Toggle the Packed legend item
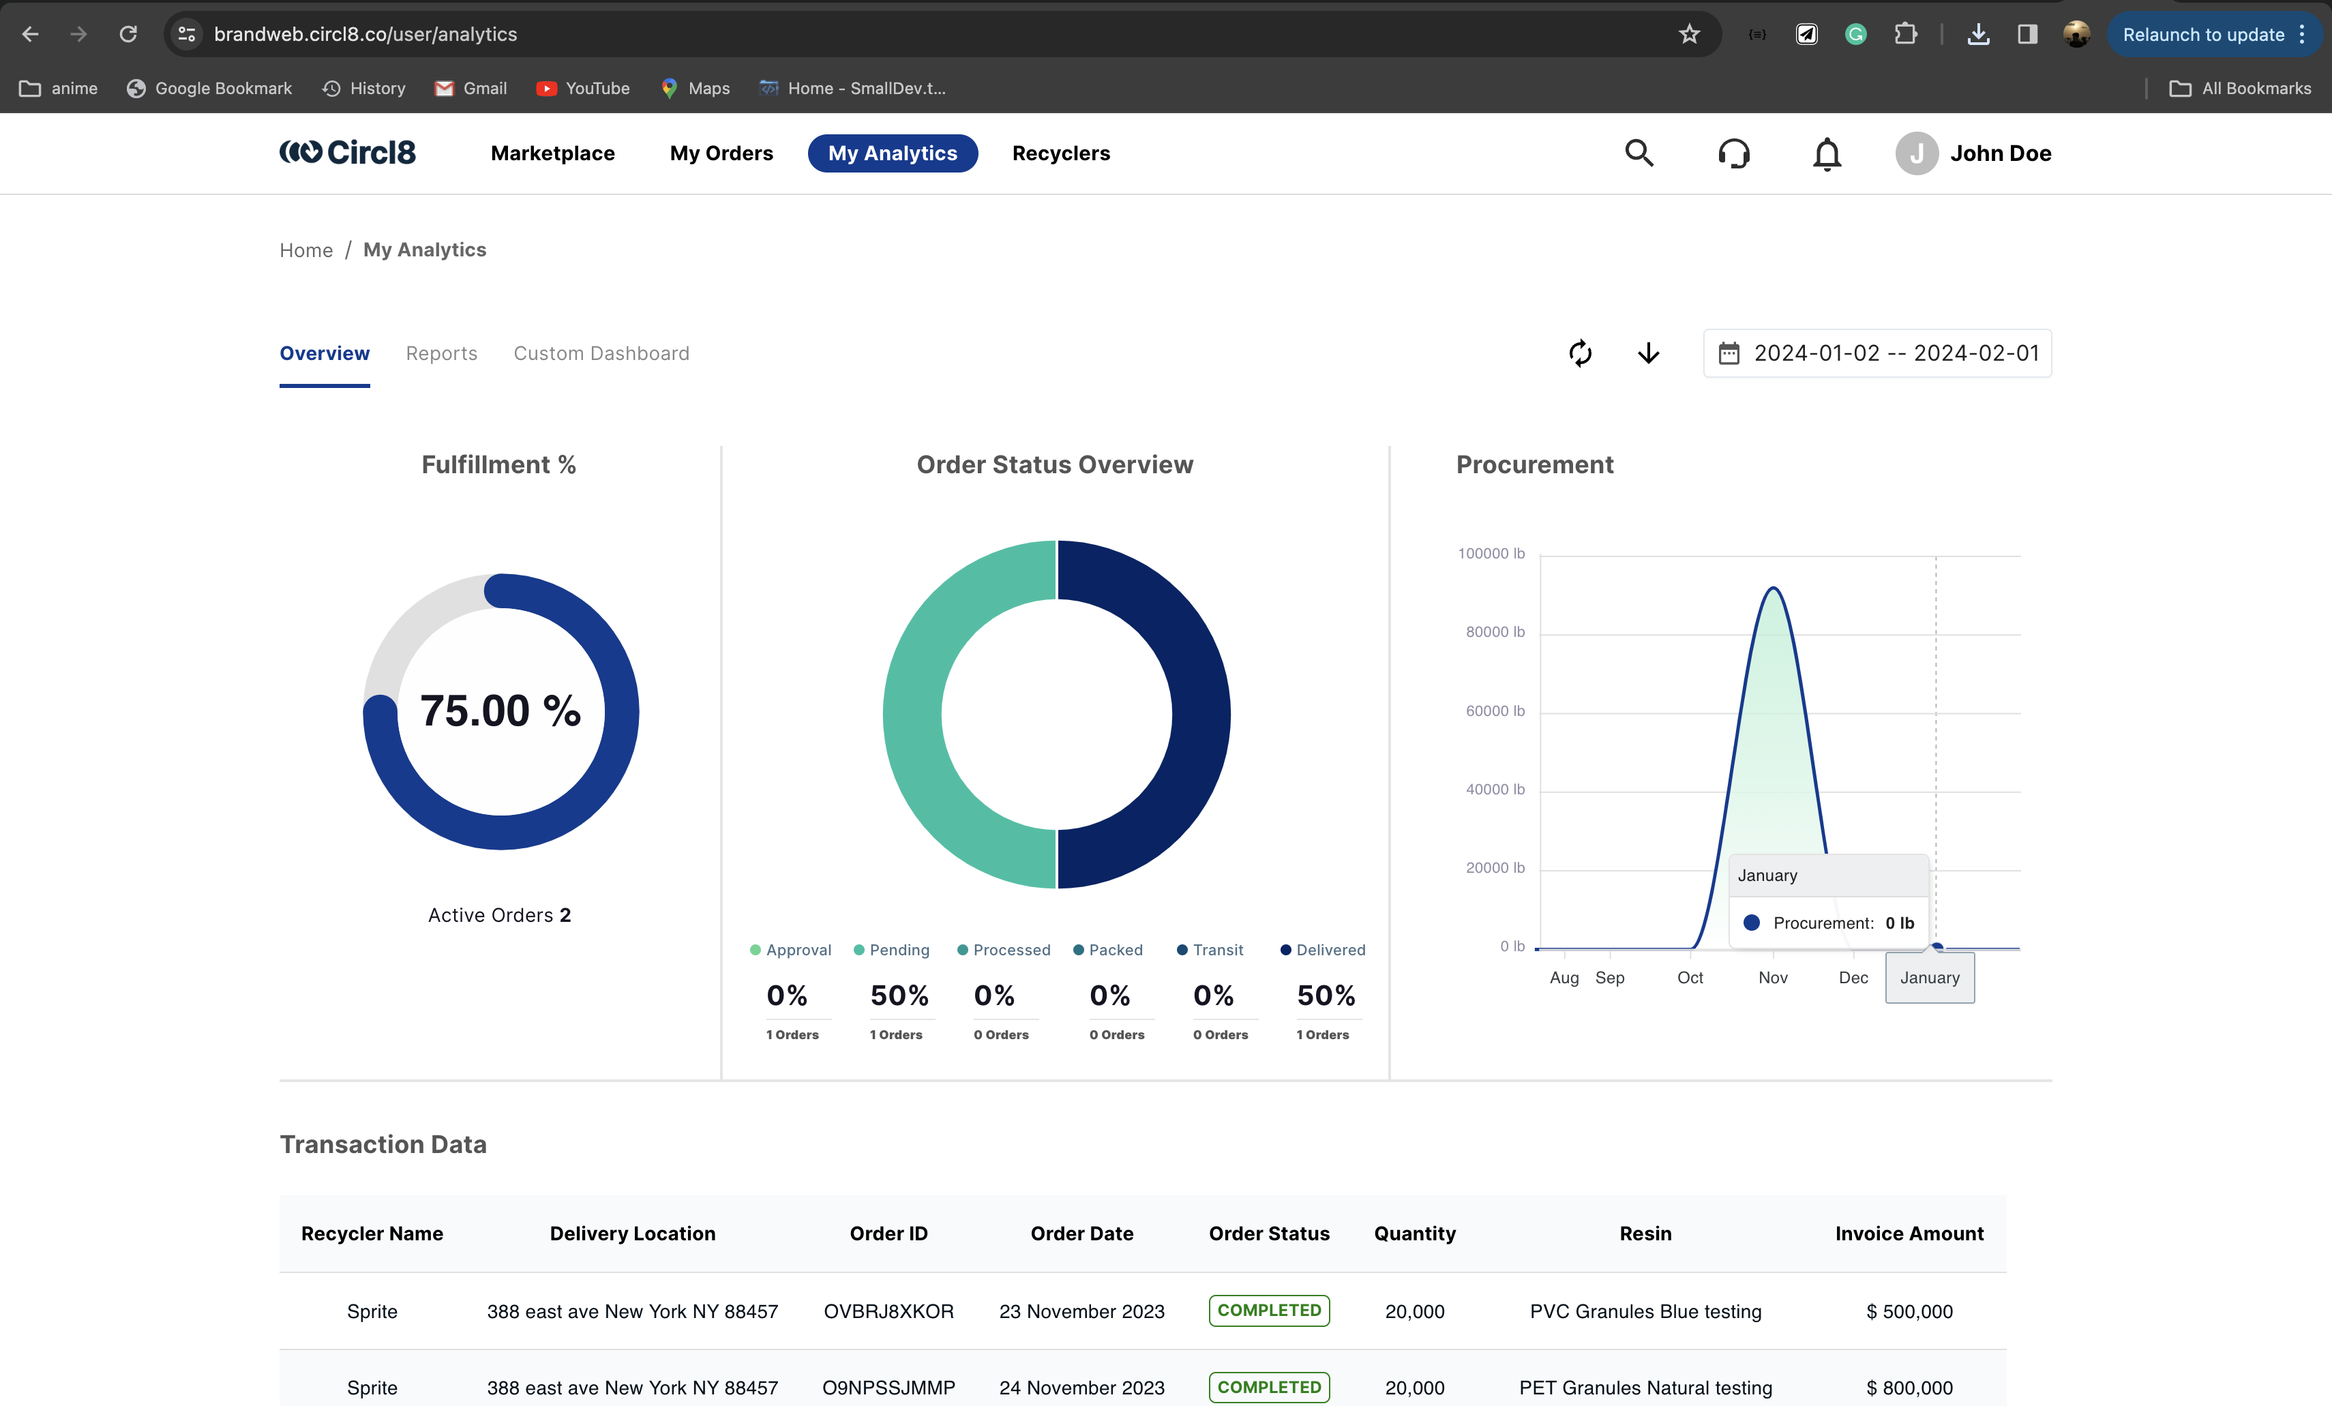Image resolution: width=2332 pixels, height=1406 pixels. click(1107, 949)
